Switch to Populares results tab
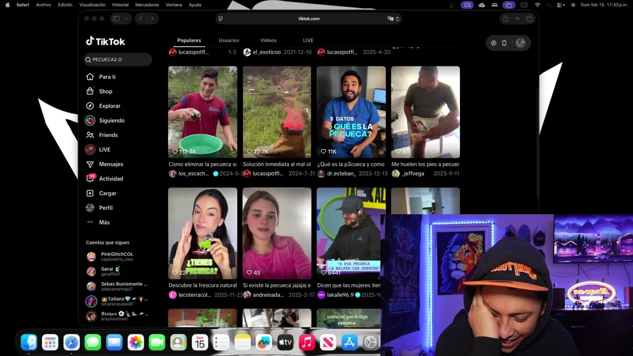This screenshot has height=356, width=633. pos(189,40)
